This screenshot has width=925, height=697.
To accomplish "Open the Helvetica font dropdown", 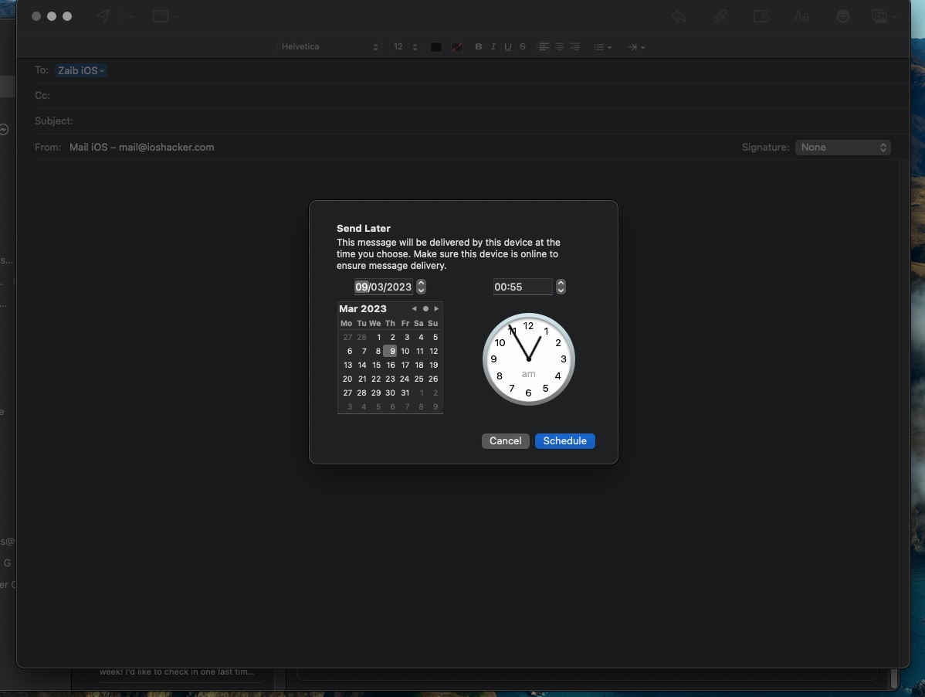I will coord(329,46).
